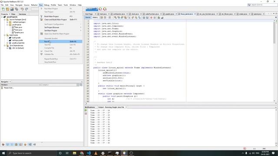Click the find selection magnifier icon in editor toolbar
Image resolution: width=278 pixels, height=156 pixels.
[x=115, y=17]
